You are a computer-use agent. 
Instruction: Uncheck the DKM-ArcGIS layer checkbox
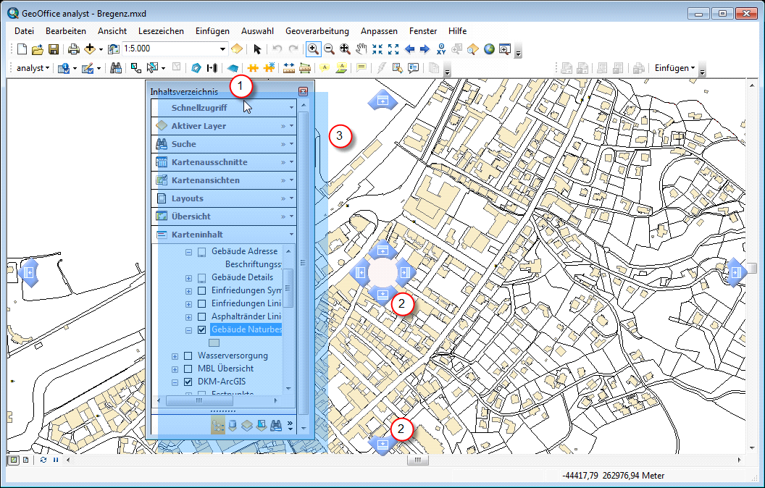point(188,382)
